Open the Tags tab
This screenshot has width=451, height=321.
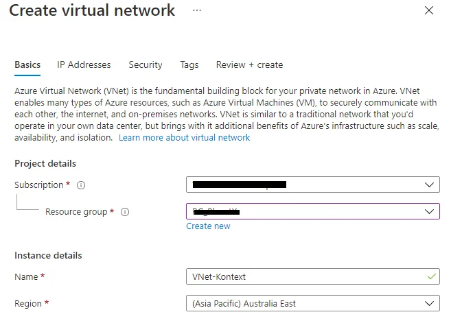coord(189,64)
